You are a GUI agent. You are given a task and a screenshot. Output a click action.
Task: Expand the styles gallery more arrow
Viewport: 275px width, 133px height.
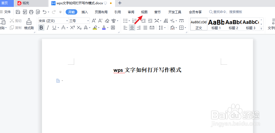pyautogui.click(x=261, y=28)
